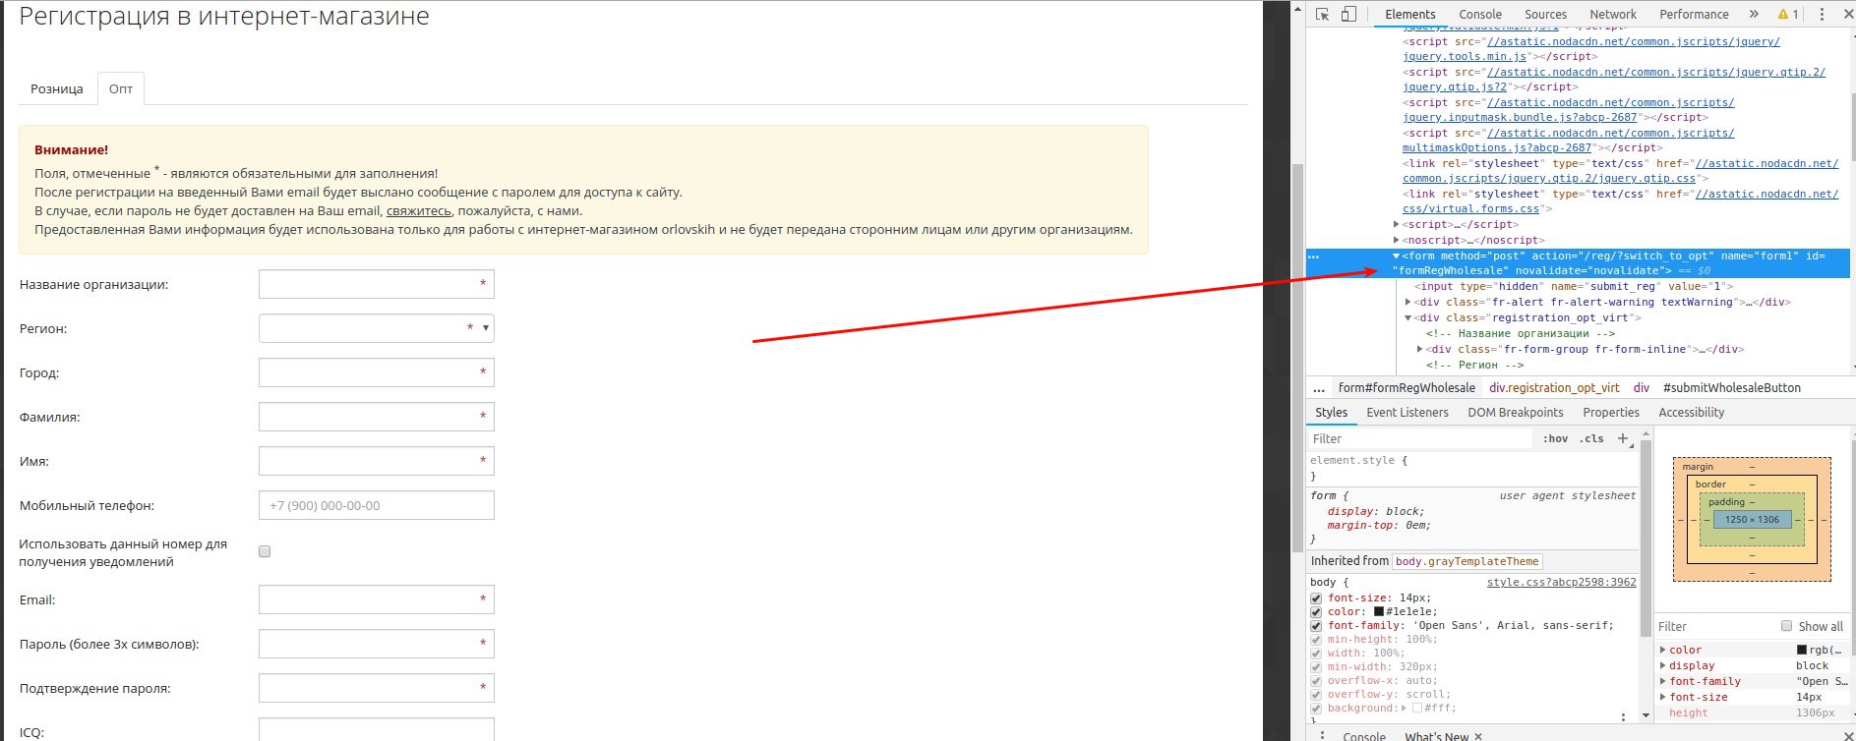Click the yellow warning count icon
This screenshot has width=1856, height=741.
(x=1788, y=14)
